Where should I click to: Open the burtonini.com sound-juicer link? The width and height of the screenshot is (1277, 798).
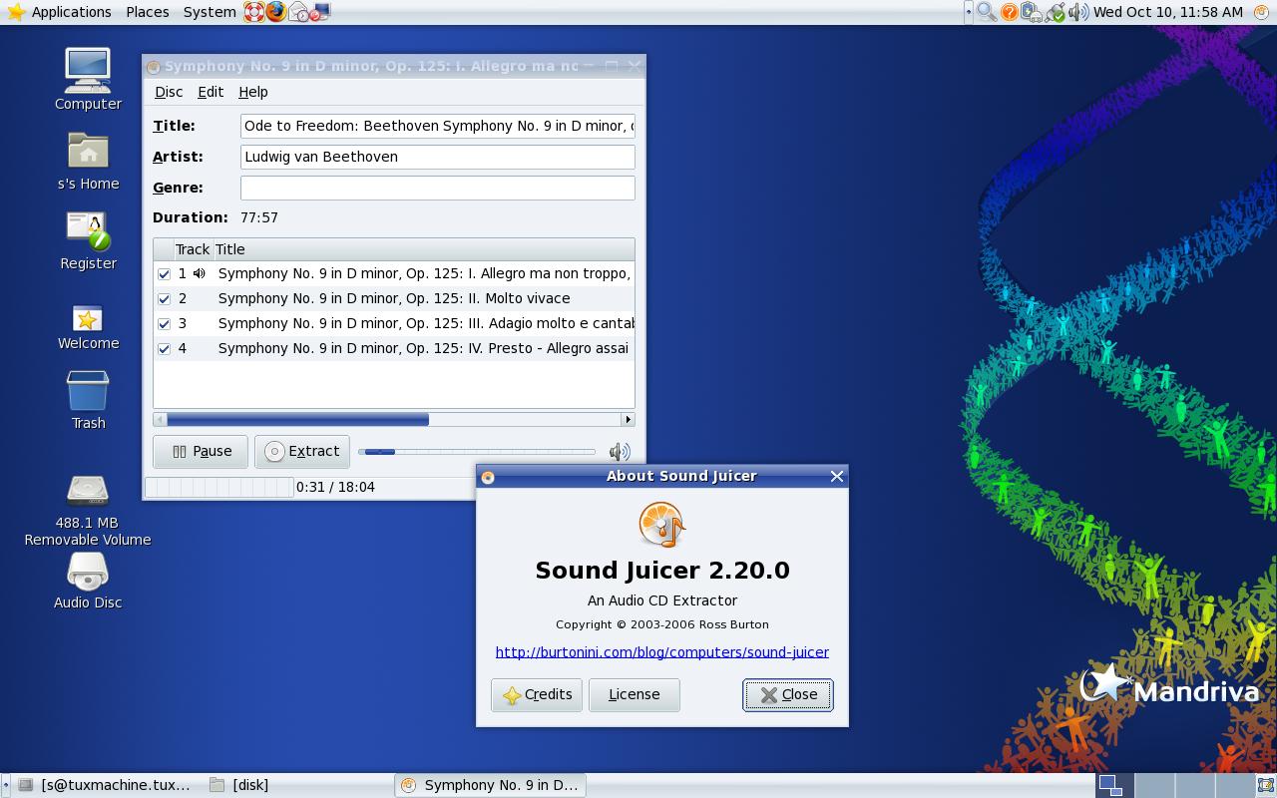pos(662,652)
